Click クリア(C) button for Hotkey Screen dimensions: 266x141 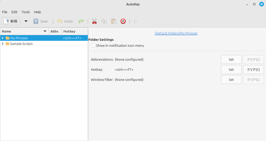(254, 69)
